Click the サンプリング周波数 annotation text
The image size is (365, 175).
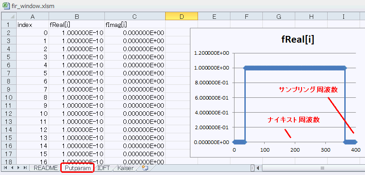(308, 90)
